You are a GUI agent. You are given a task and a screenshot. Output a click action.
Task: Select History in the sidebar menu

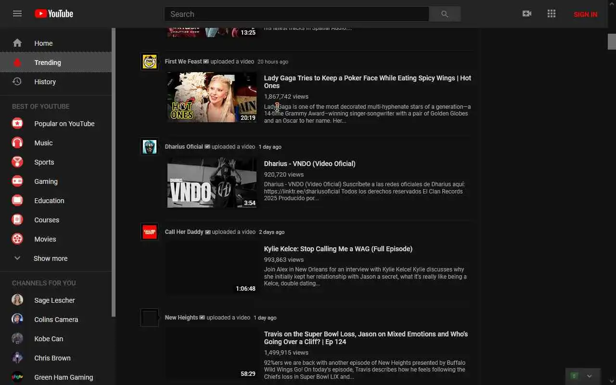point(56,82)
